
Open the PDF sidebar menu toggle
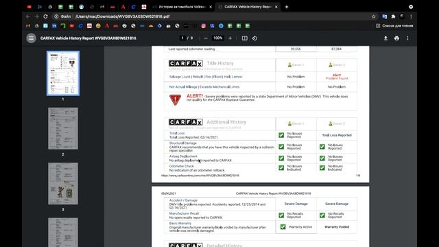tap(31, 38)
